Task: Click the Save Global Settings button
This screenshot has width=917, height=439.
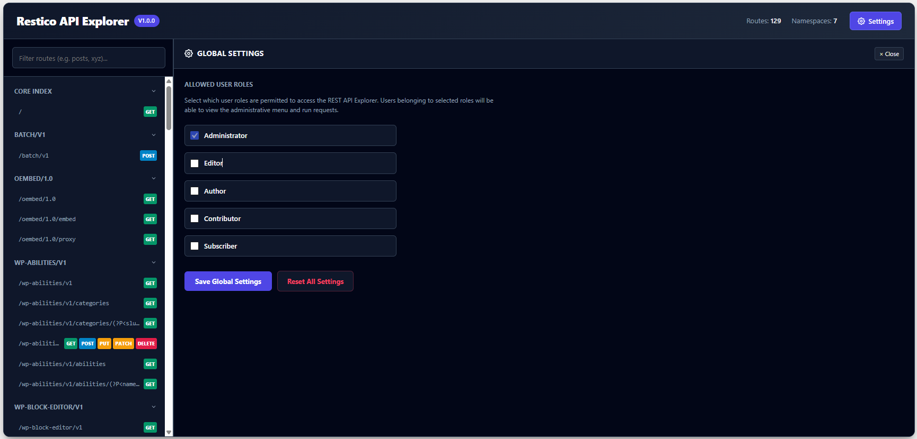Action: point(228,281)
